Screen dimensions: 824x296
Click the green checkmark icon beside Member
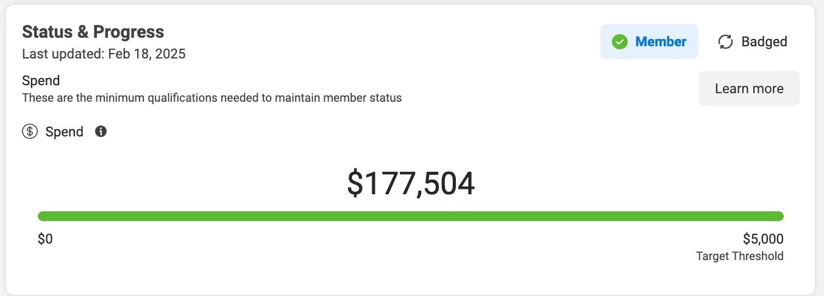620,42
